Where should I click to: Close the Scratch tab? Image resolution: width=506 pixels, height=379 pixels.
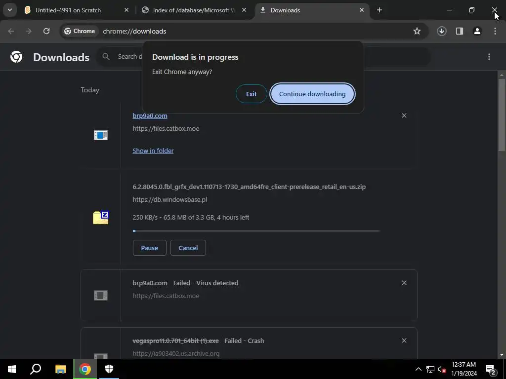pos(126,10)
